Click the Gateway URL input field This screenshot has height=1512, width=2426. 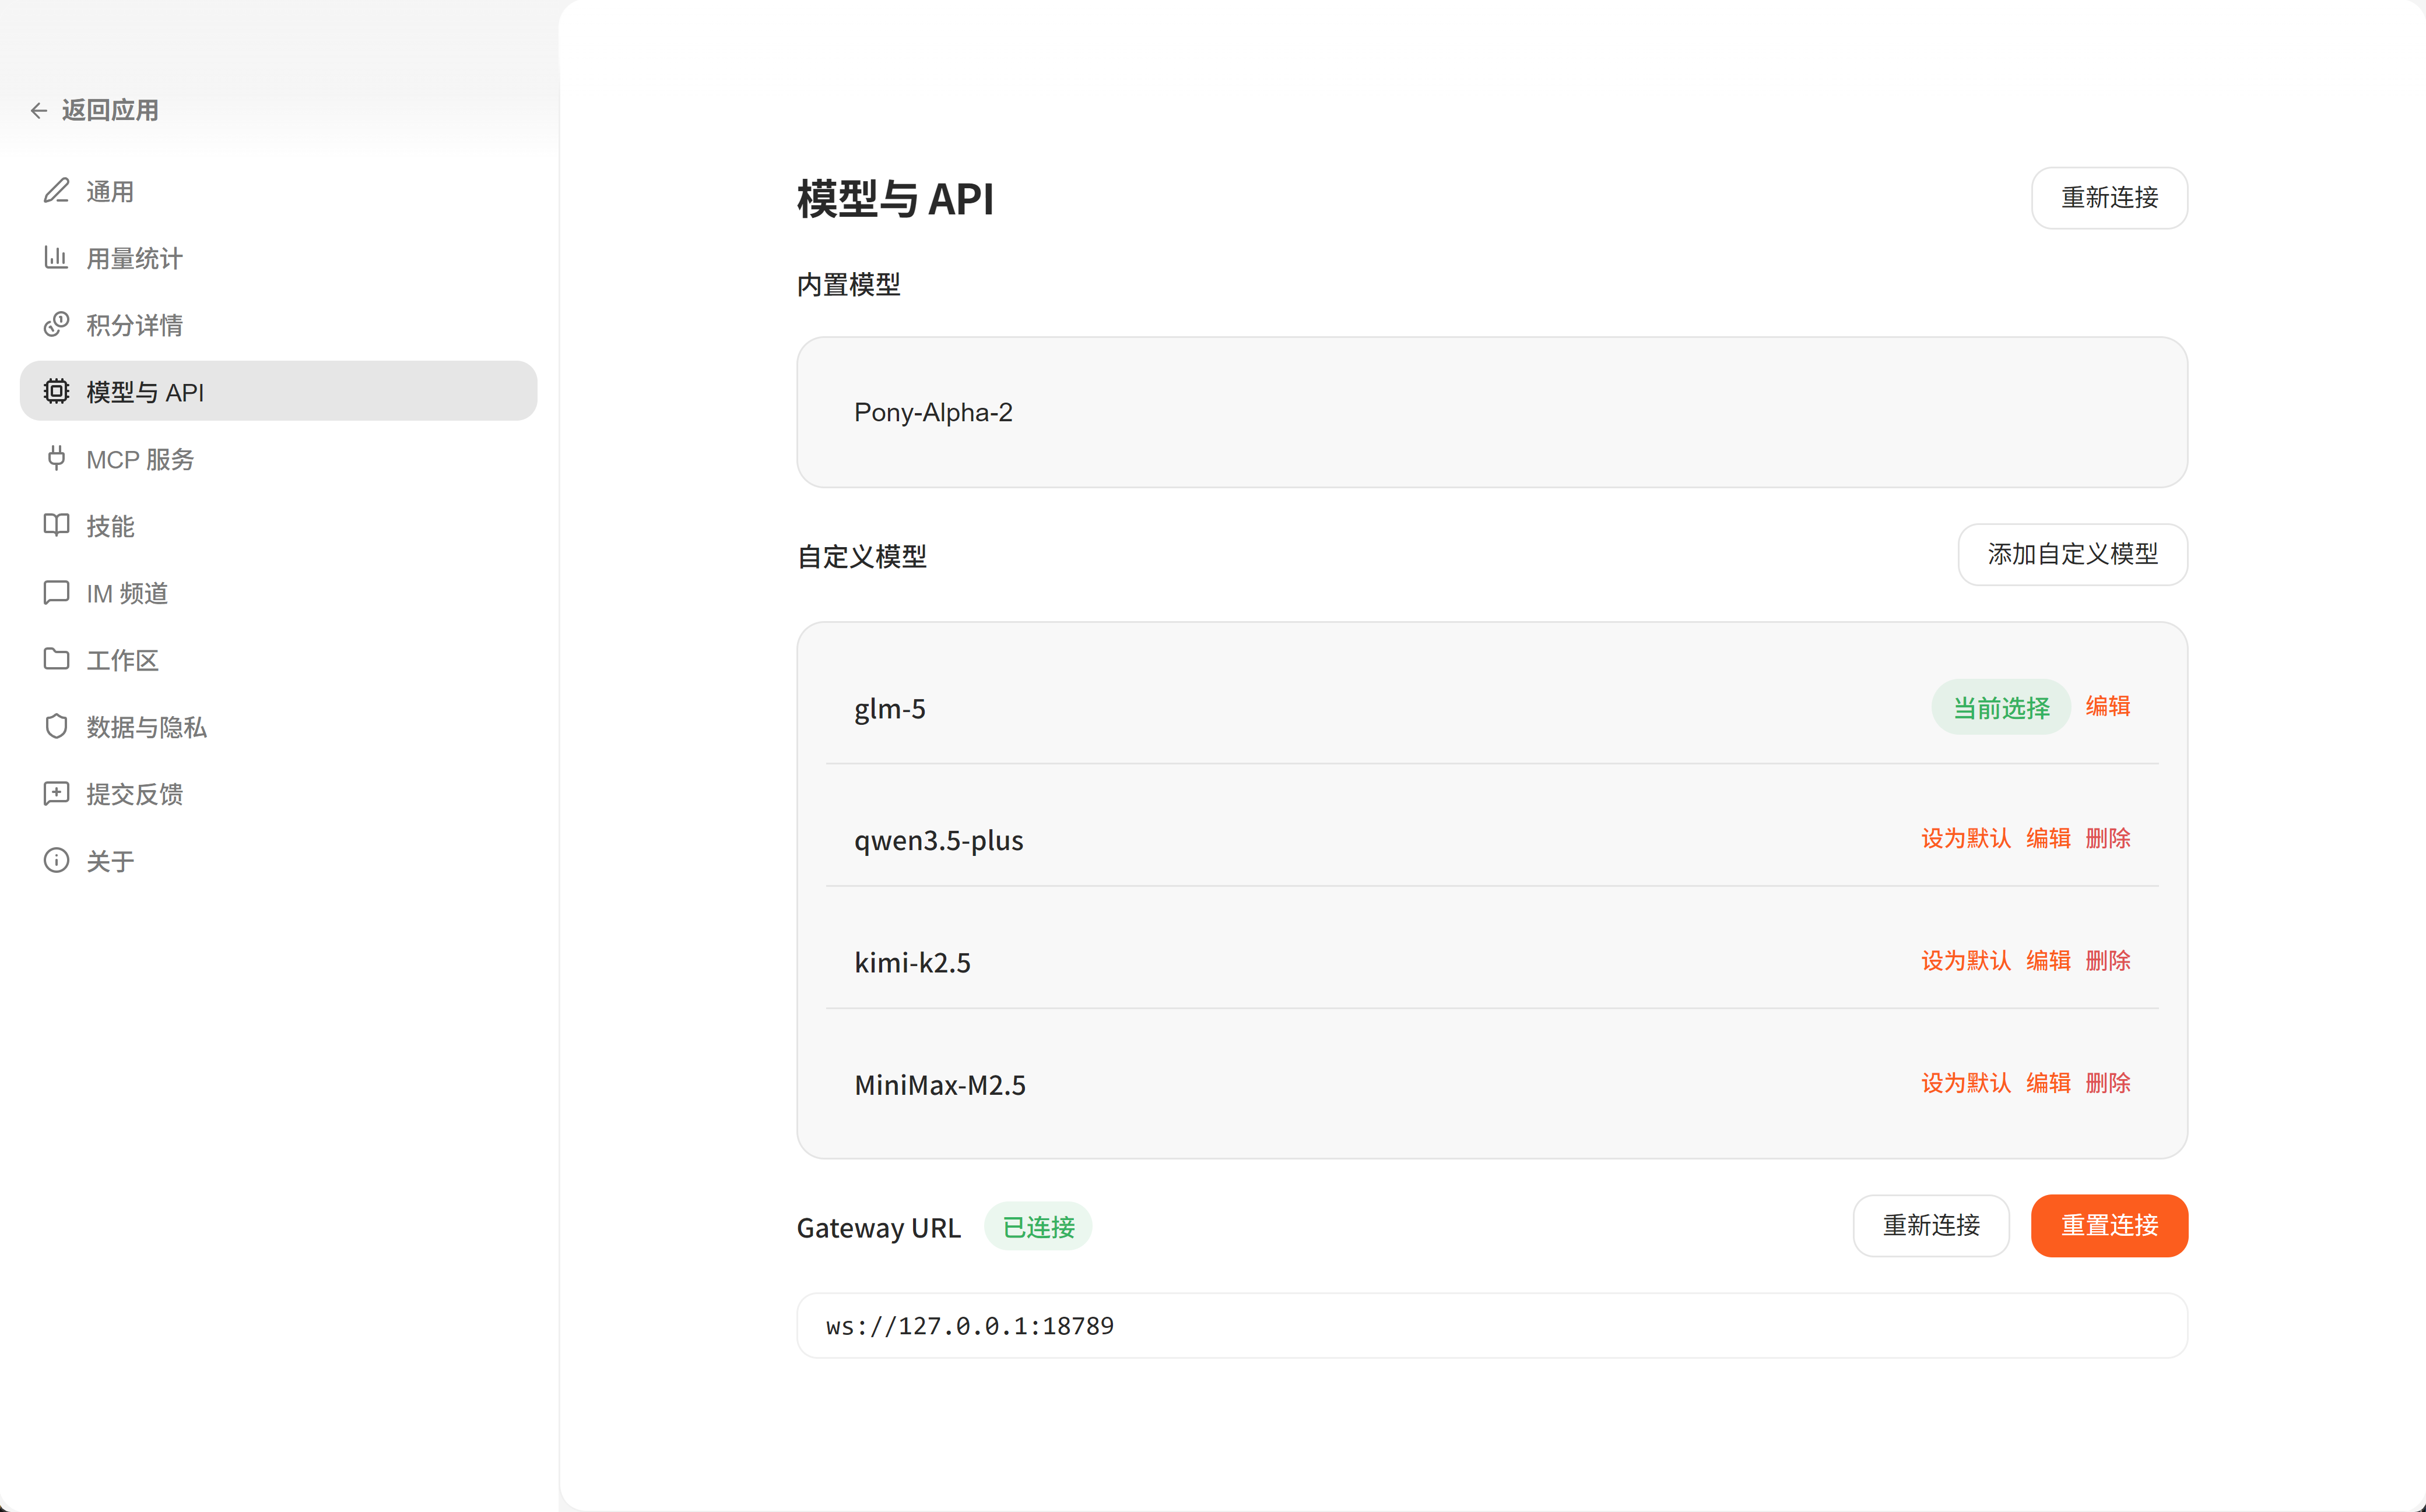(x=1491, y=1326)
